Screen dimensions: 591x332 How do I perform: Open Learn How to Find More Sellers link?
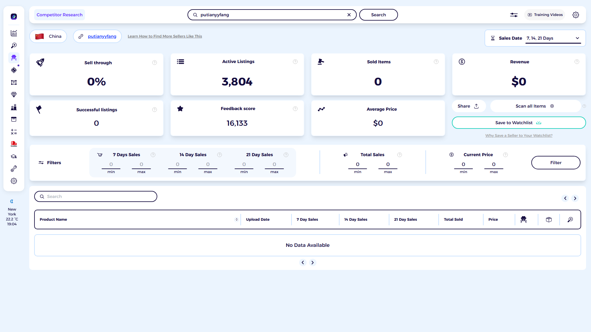[165, 36]
